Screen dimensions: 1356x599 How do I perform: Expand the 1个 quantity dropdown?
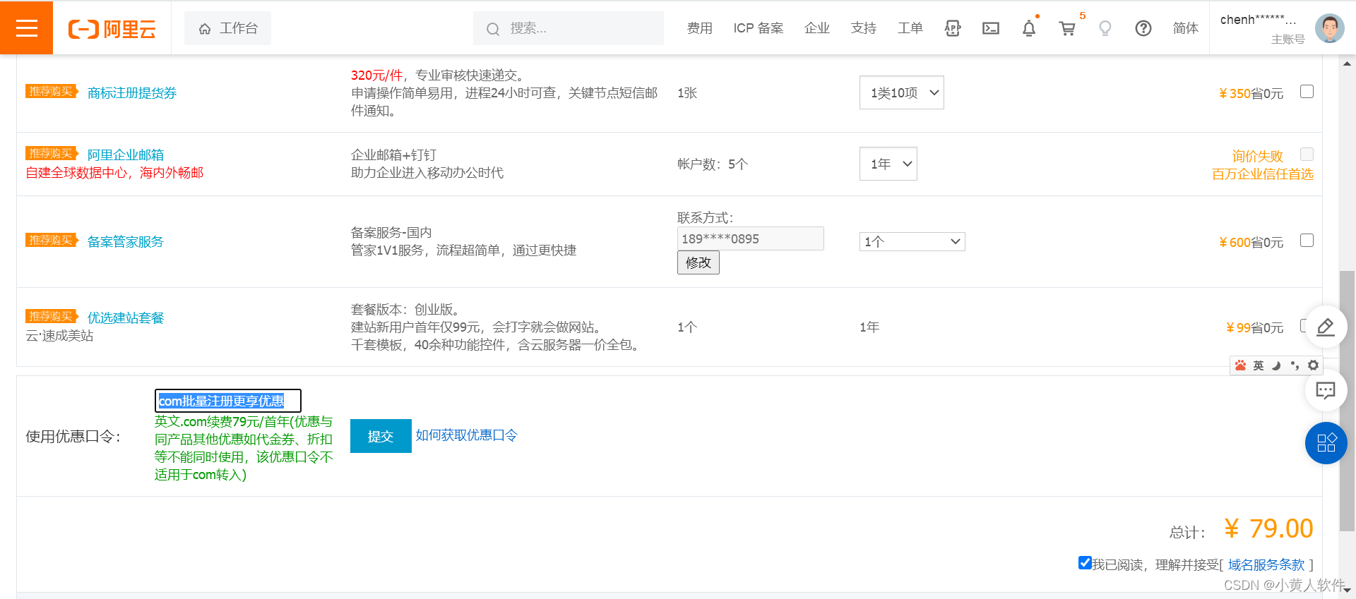(912, 242)
